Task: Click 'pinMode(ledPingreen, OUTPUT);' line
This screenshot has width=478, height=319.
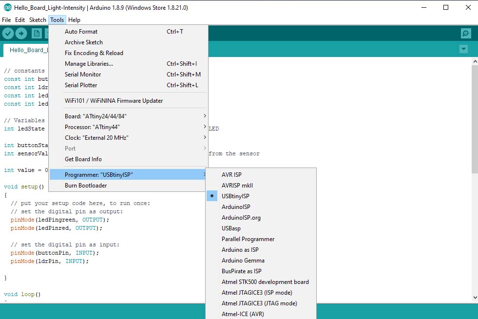Action: click(x=60, y=220)
